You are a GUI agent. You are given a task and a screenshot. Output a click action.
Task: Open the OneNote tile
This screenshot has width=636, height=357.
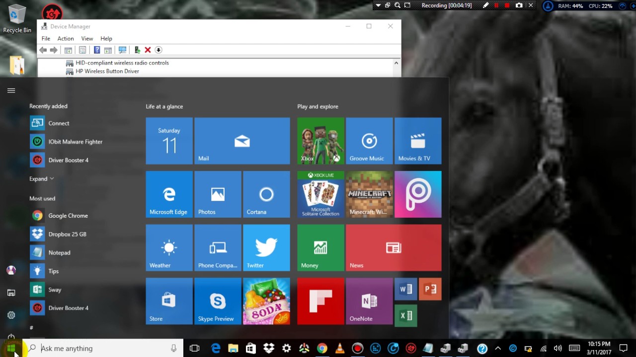pos(369,301)
